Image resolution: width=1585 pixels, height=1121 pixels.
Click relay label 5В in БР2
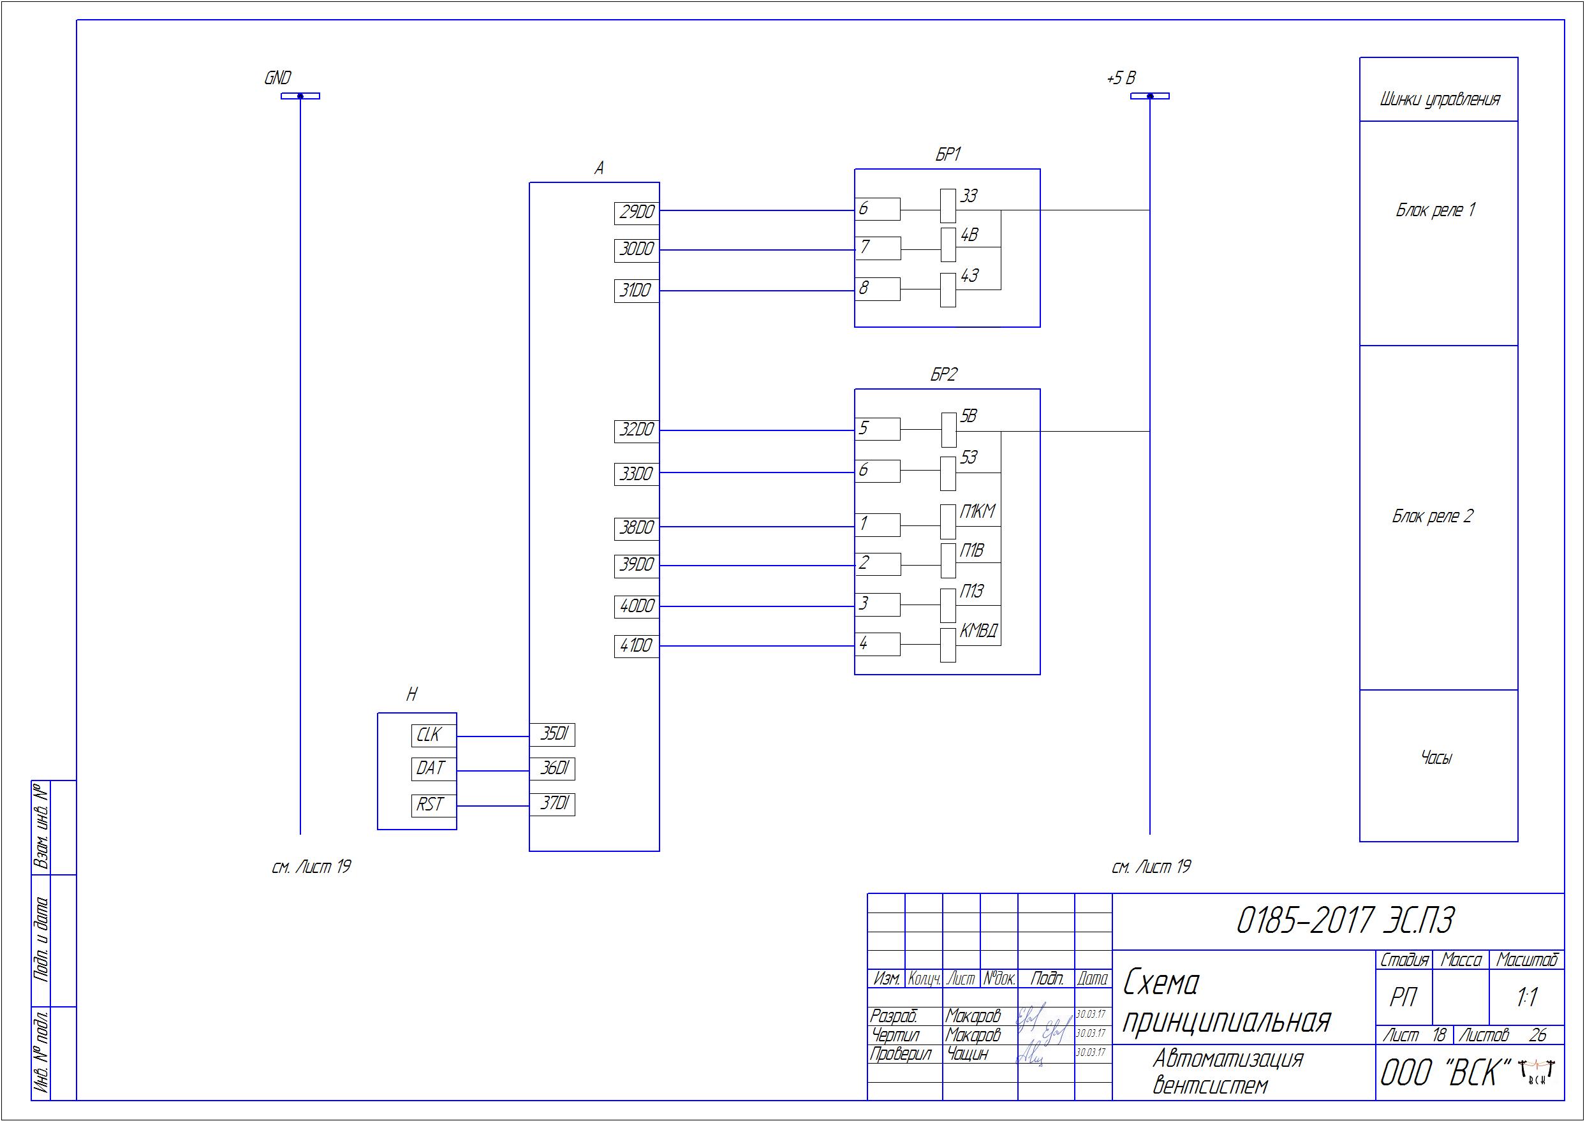[968, 416]
